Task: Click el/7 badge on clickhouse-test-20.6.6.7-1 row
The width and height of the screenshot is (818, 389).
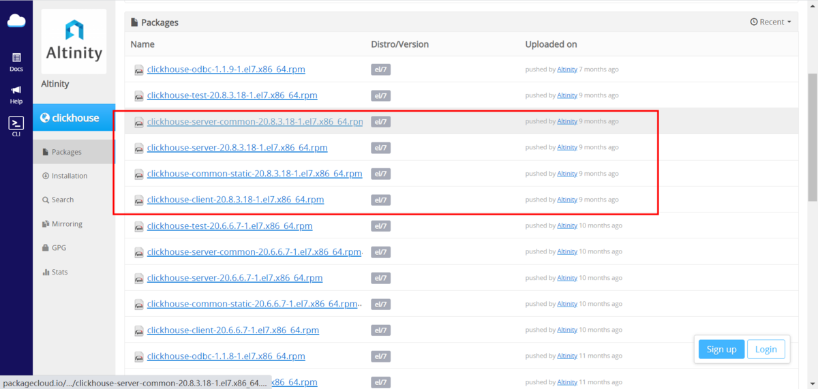Action: click(380, 225)
